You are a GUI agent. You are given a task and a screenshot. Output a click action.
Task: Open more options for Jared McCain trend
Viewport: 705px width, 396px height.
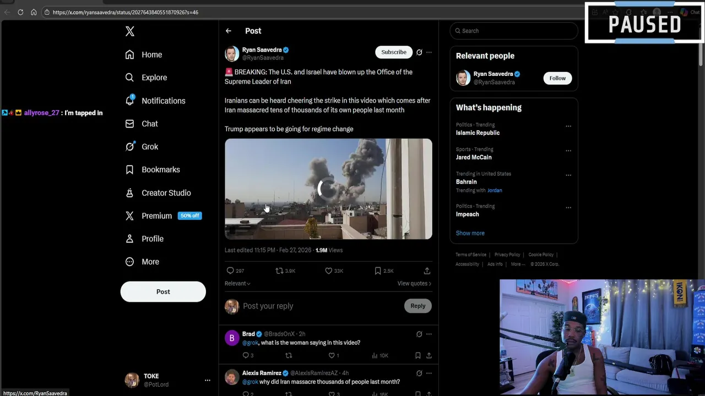568,151
